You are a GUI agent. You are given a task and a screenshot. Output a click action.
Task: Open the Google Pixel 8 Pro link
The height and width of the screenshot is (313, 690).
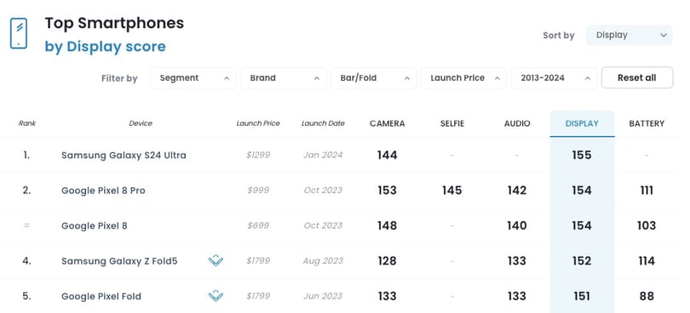(103, 191)
